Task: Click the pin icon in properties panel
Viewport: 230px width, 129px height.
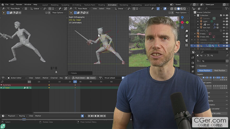Action: 227,56
